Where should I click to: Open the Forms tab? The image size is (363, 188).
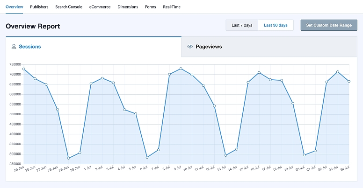(x=151, y=7)
